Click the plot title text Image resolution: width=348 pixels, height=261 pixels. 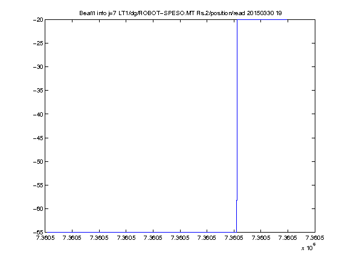[181, 13]
